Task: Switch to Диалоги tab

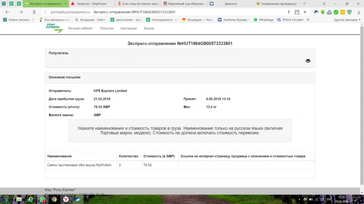Action: point(231,4)
